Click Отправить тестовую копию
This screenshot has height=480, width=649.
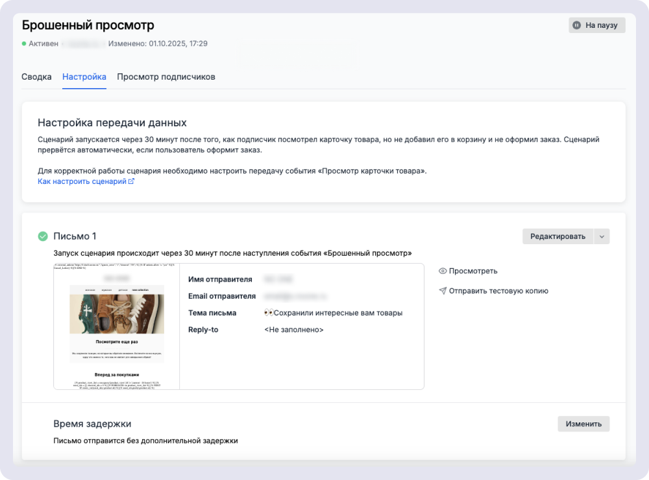pyautogui.click(x=500, y=290)
